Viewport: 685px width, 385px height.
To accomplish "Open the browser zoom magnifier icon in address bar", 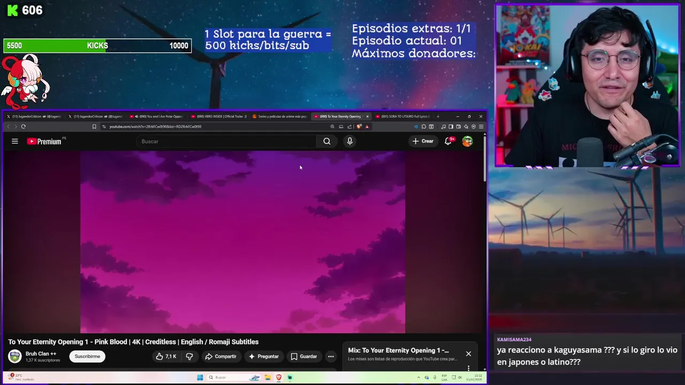I will pos(332,127).
